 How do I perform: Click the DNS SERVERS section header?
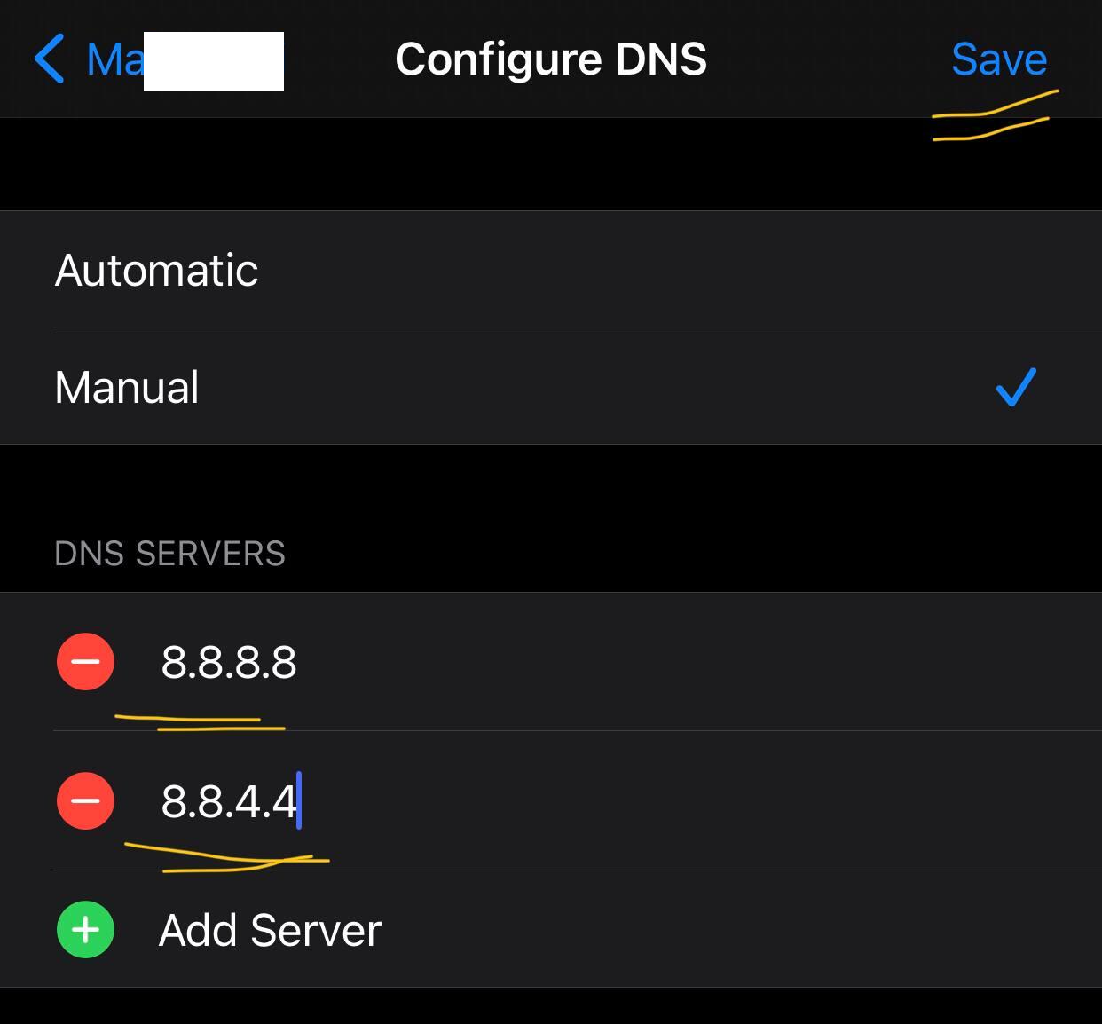pos(169,554)
